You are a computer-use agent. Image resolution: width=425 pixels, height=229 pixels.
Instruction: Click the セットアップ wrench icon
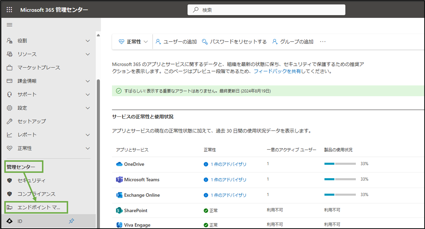9,121
